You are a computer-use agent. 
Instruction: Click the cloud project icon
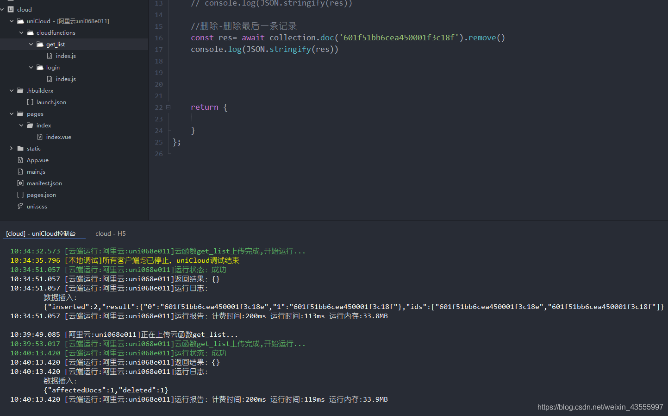pyautogui.click(x=11, y=9)
